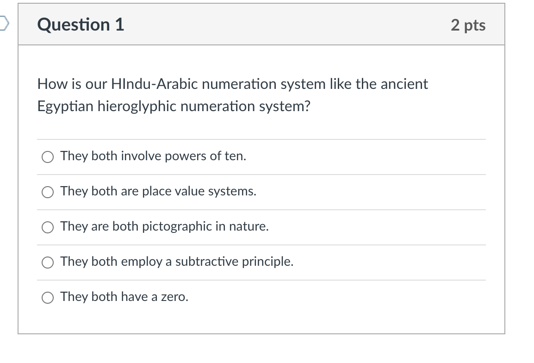Click the word 'HIndu-Arabic' in the question
Image resolution: width=534 pixels, height=363 pixels.
[x=155, y=84]
